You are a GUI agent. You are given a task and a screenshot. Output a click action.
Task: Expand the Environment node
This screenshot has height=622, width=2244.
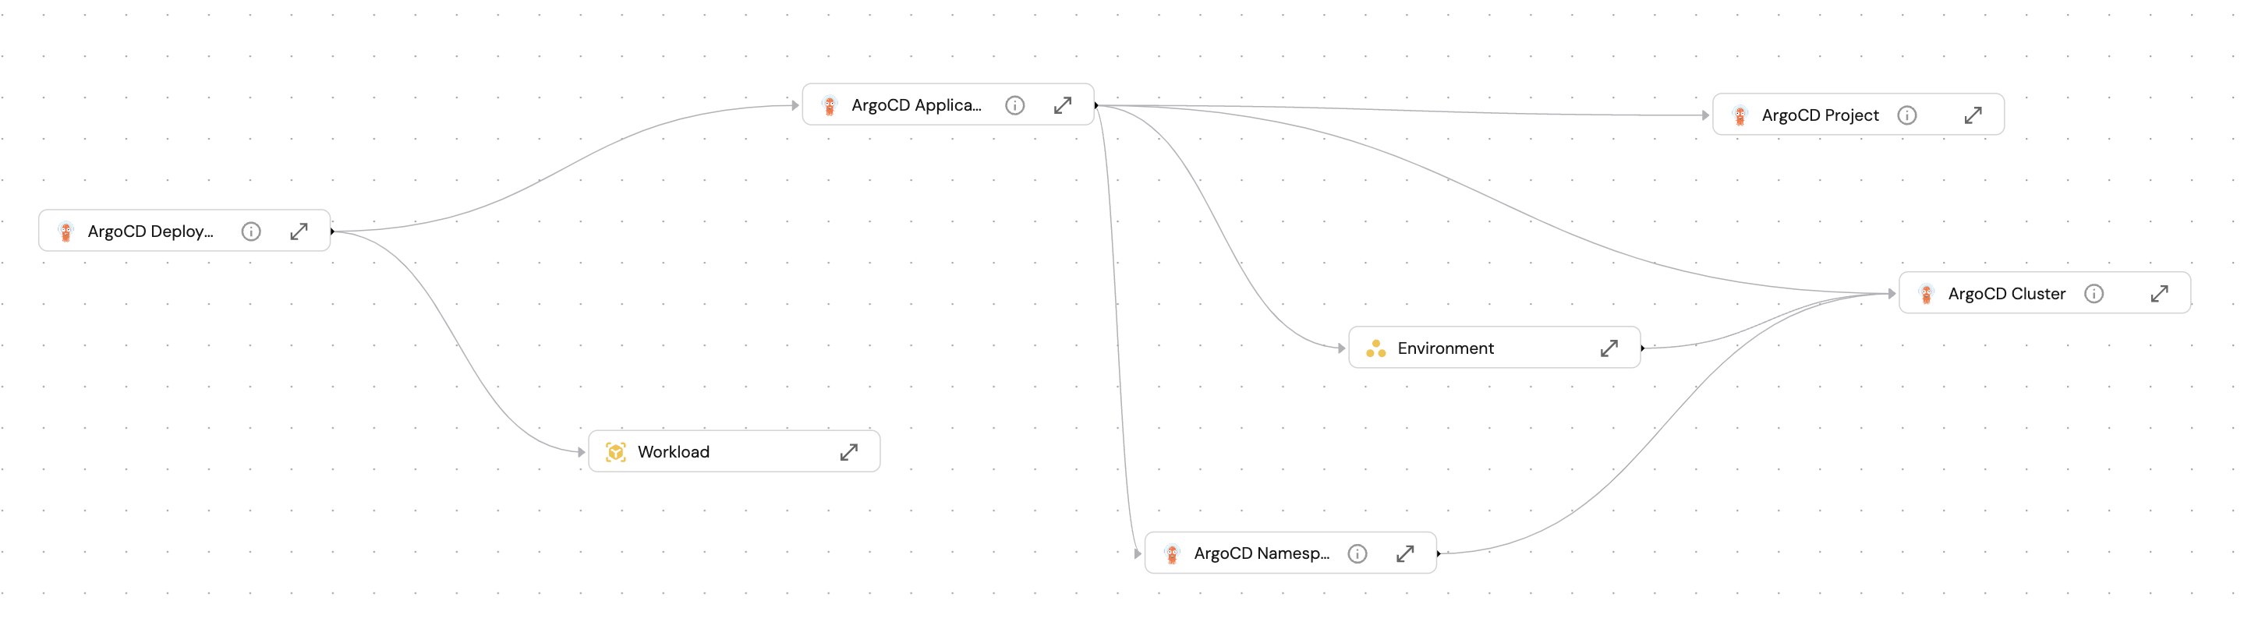pos(1609,348)
